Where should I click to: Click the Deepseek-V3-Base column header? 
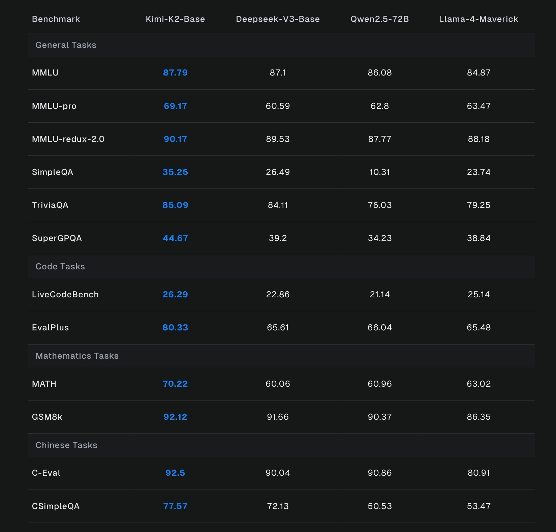click(278, 19)
